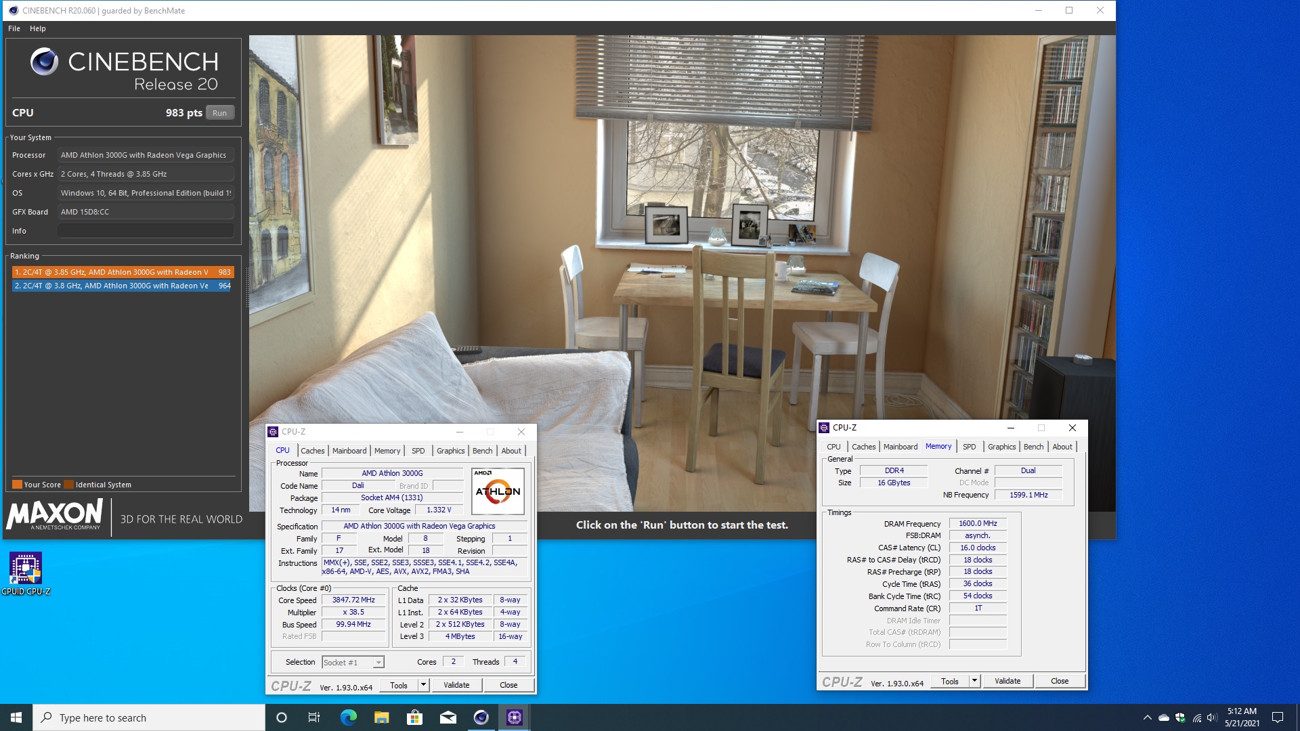Click Validate in right CPU-Z window
Viewport: 1300px width, 731px height.
pos(1007,681)
